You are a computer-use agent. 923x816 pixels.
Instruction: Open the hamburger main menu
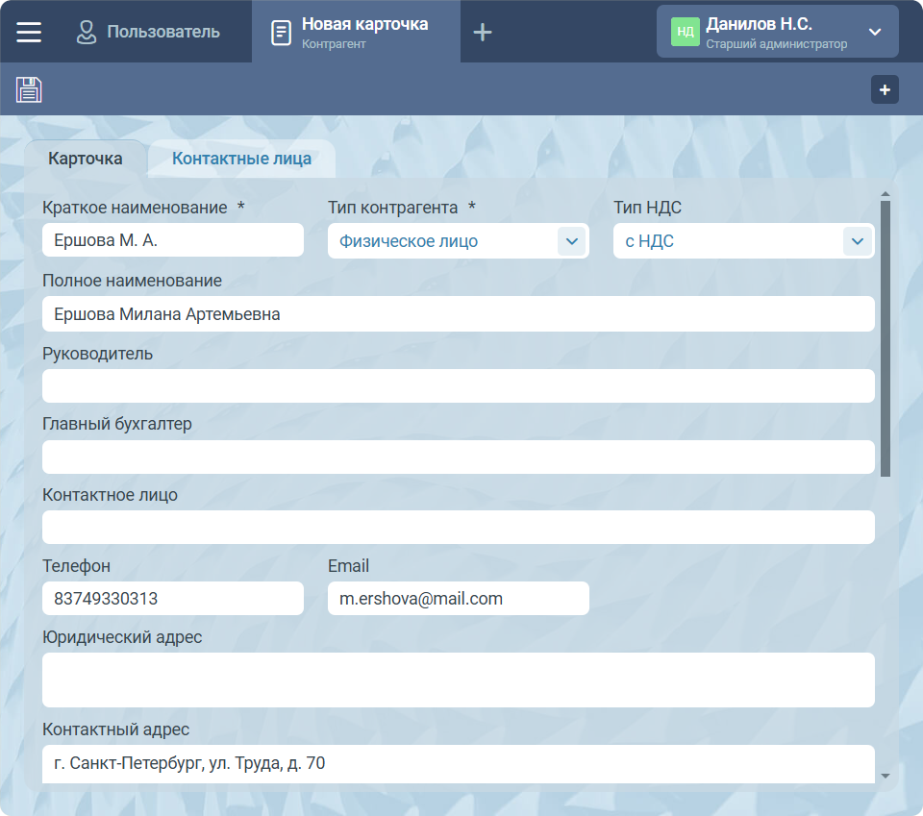point(29,32)
